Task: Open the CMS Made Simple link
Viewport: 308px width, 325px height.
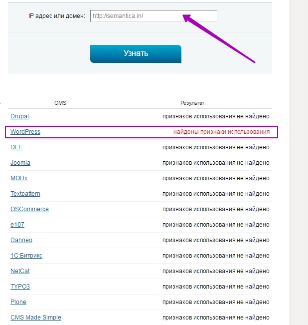Action: 36,318
